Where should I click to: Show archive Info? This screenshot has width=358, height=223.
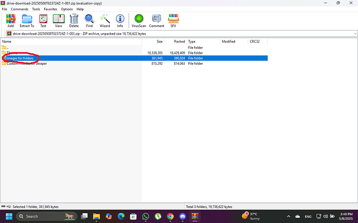(x=120, y=20)
